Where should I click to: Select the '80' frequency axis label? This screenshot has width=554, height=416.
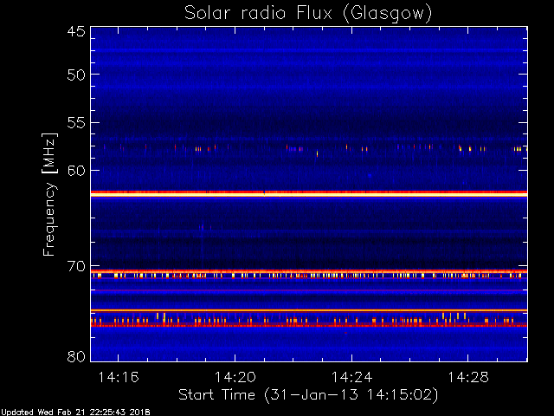[x=76, y=356]
